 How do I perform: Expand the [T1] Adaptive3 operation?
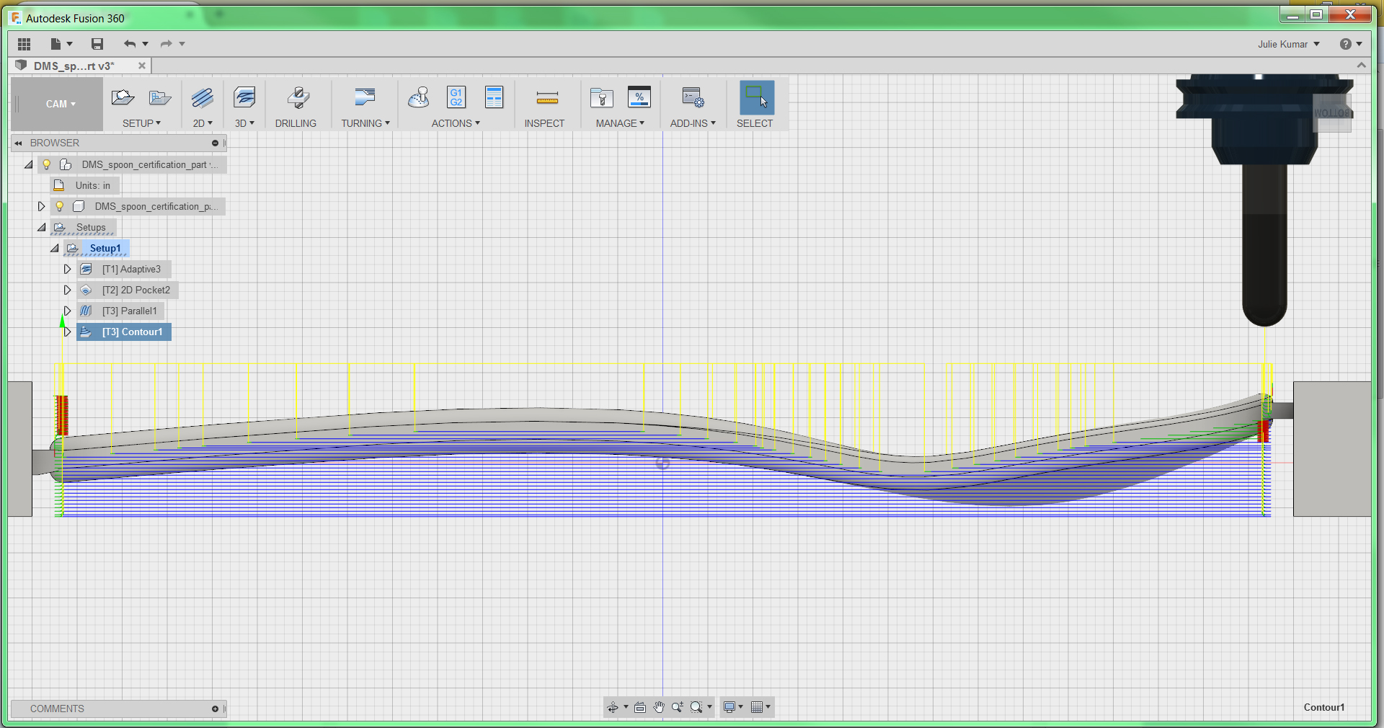click(x=68, y=269)
